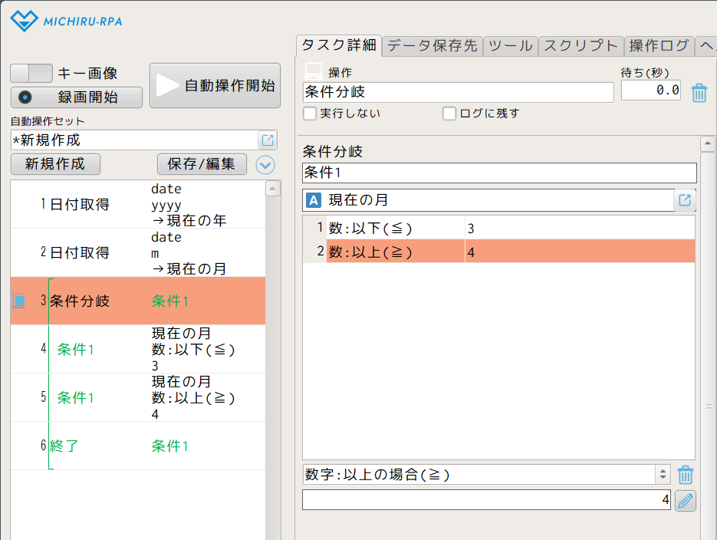
Task: Open variable picker icon beside 現在の月
Action: click(685, 200)
